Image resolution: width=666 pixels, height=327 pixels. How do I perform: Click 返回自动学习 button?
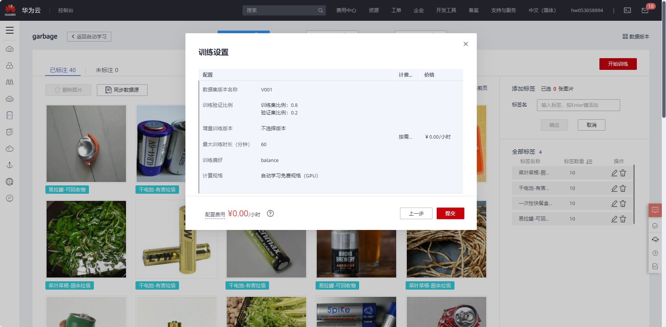[x=89, y=37]
